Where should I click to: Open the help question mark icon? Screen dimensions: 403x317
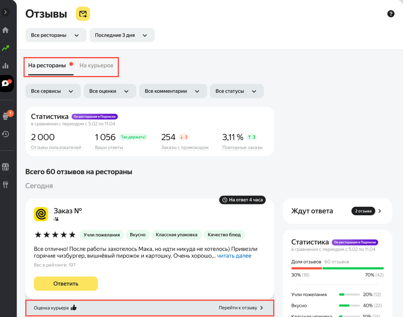pos(391,14)
